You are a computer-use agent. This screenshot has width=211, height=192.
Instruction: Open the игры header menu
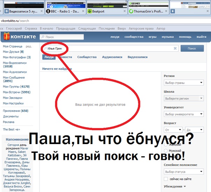152,37
